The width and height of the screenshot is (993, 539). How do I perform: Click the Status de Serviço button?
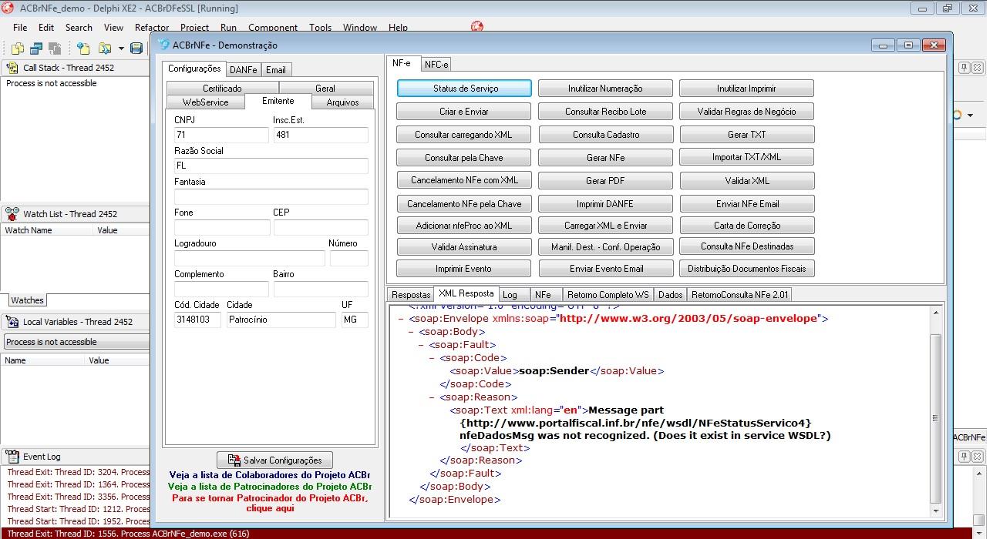465,89
